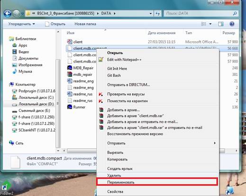This screenshot has width=246, height=196.
Task: Select the Runner application file
Action: 76,107
